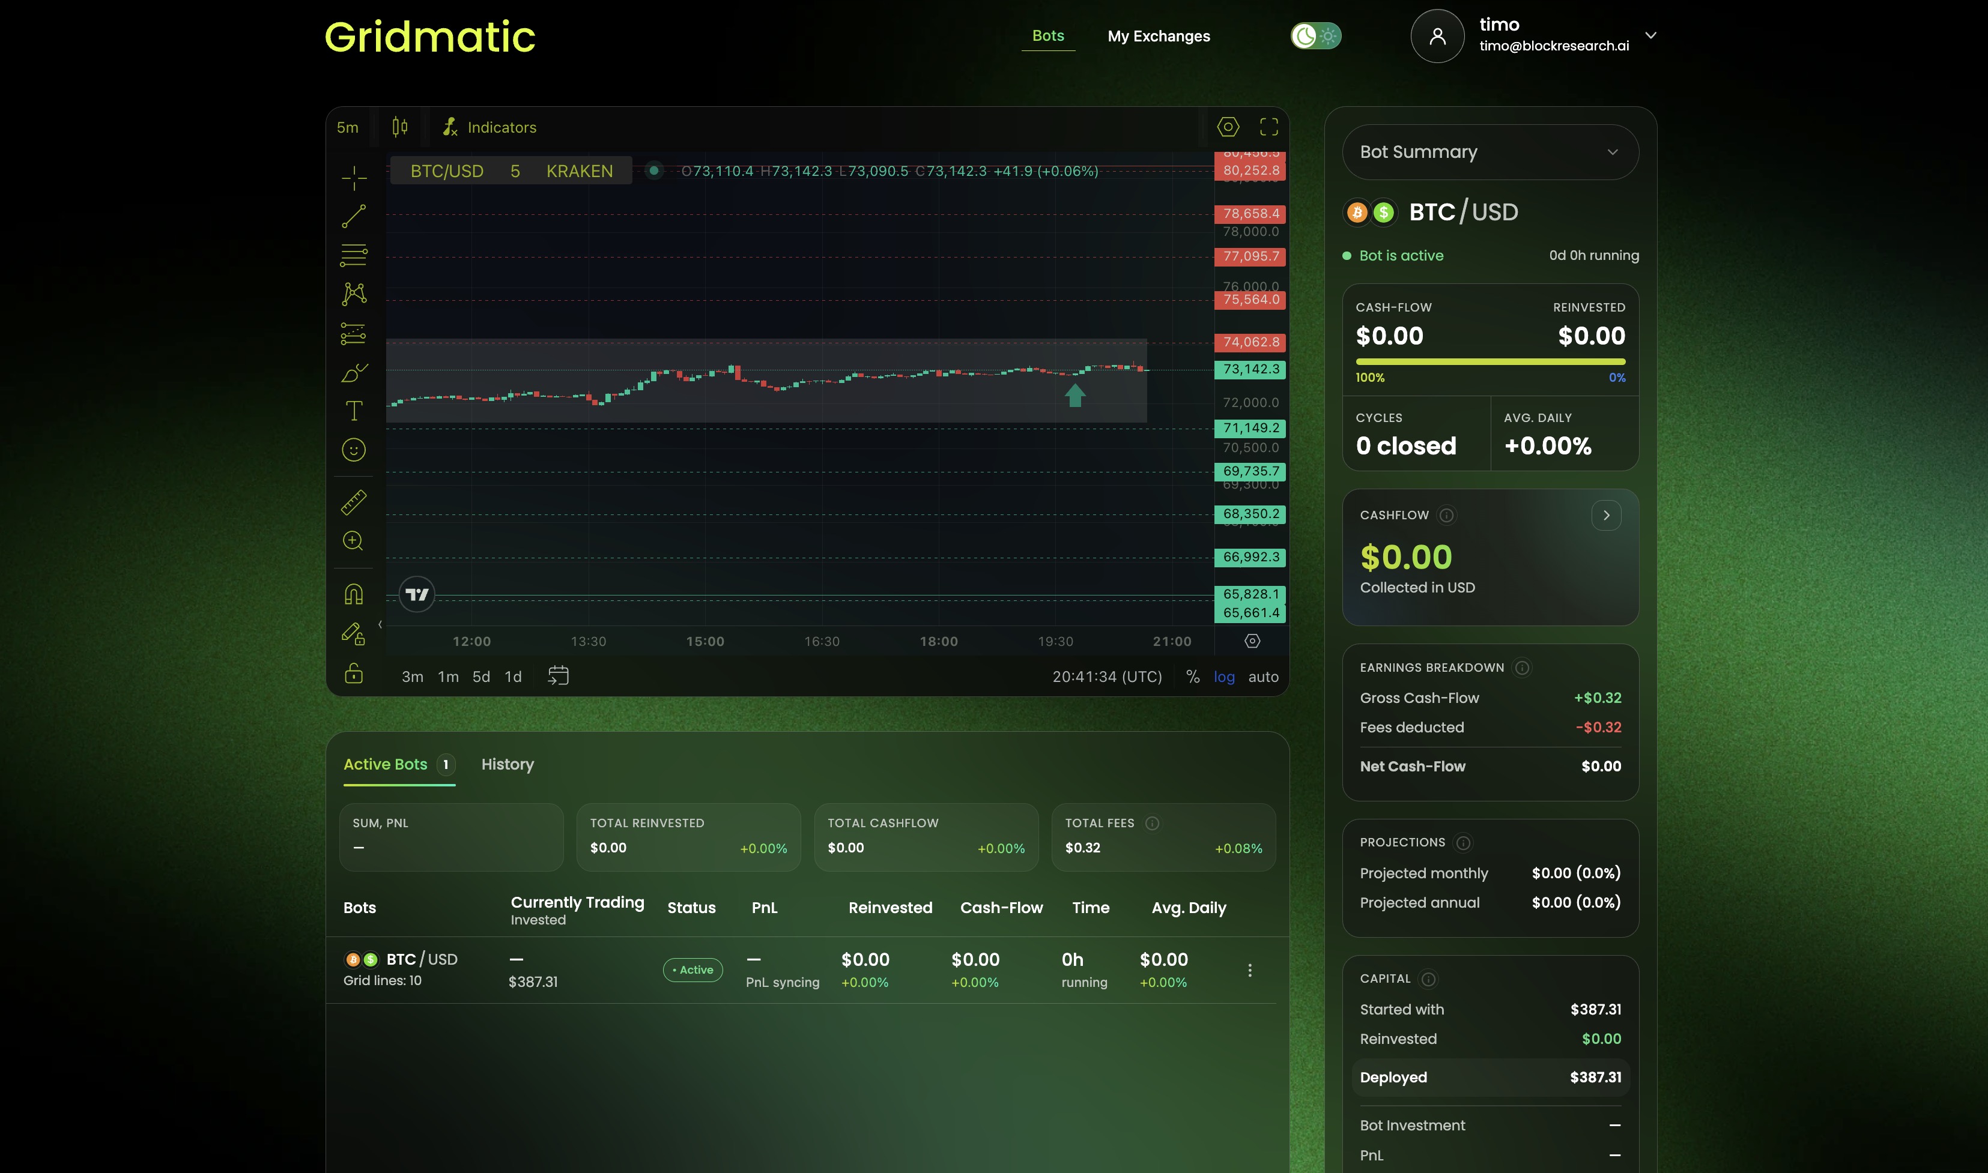The height and width of the screenshot is (1173, 1988).
Task: Set chart range to 1m
Action: (449, 677)
